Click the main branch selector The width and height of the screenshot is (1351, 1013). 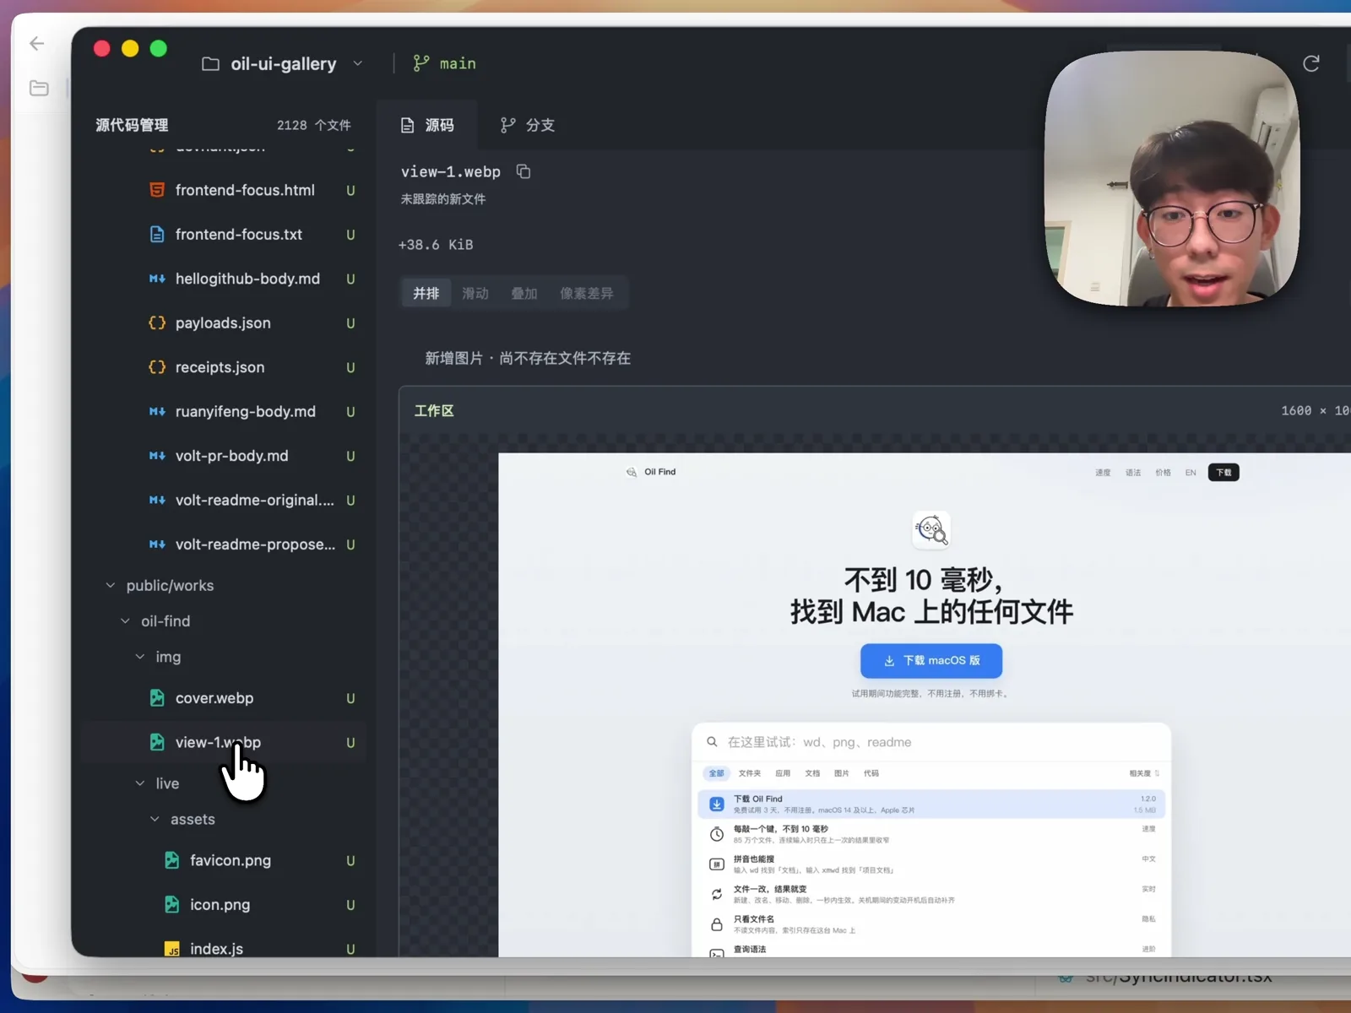click(x=445, y=63)
